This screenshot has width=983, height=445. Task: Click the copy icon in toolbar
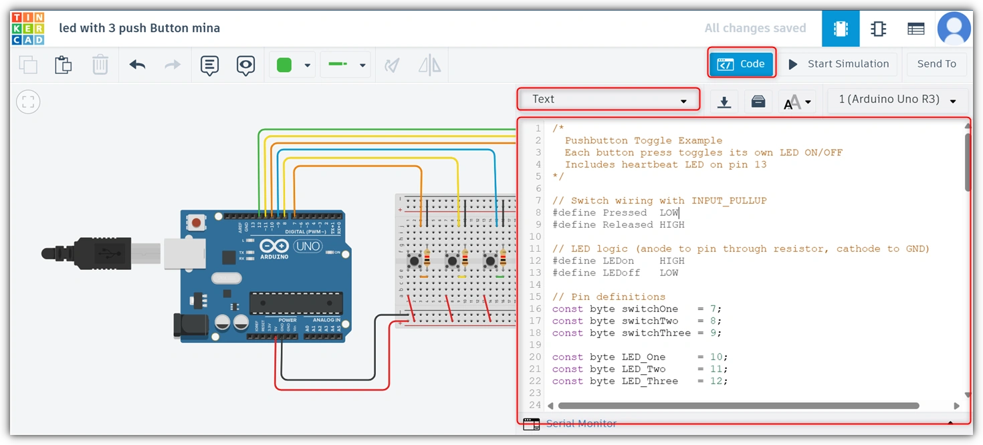(x=28, y=65)
